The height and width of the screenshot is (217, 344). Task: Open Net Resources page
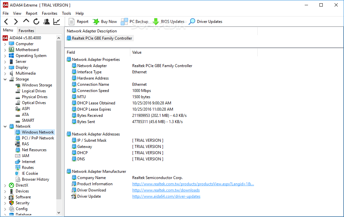click(34, 150)
